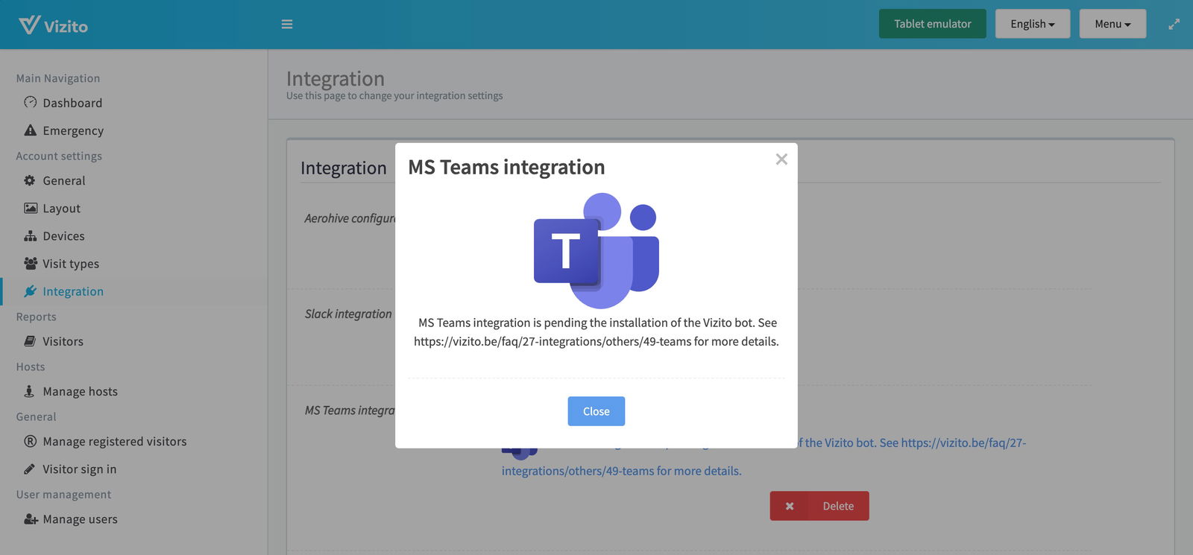The height and width of the screenshot is (555, 1193).
Task: Click the 'Integration' page heading
Action: (x=336, y=78)
